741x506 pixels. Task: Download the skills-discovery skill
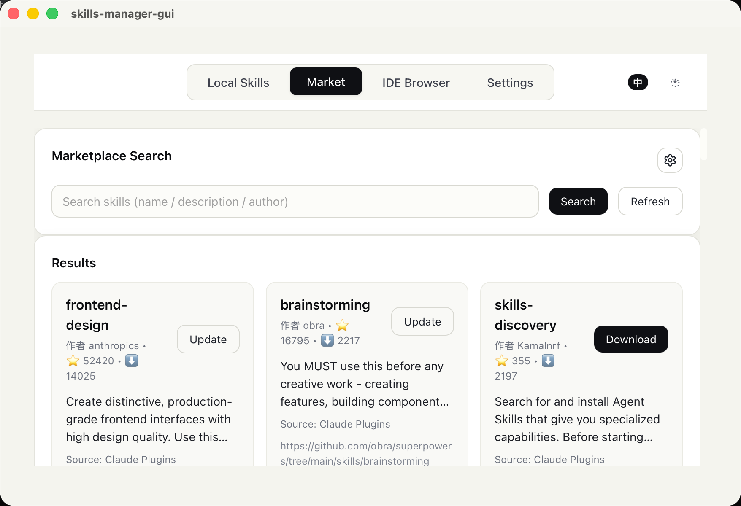[631, 339]
